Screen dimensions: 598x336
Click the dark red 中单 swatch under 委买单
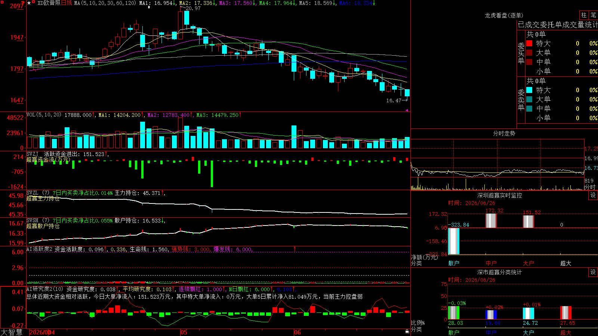click(x=529, y=62)
